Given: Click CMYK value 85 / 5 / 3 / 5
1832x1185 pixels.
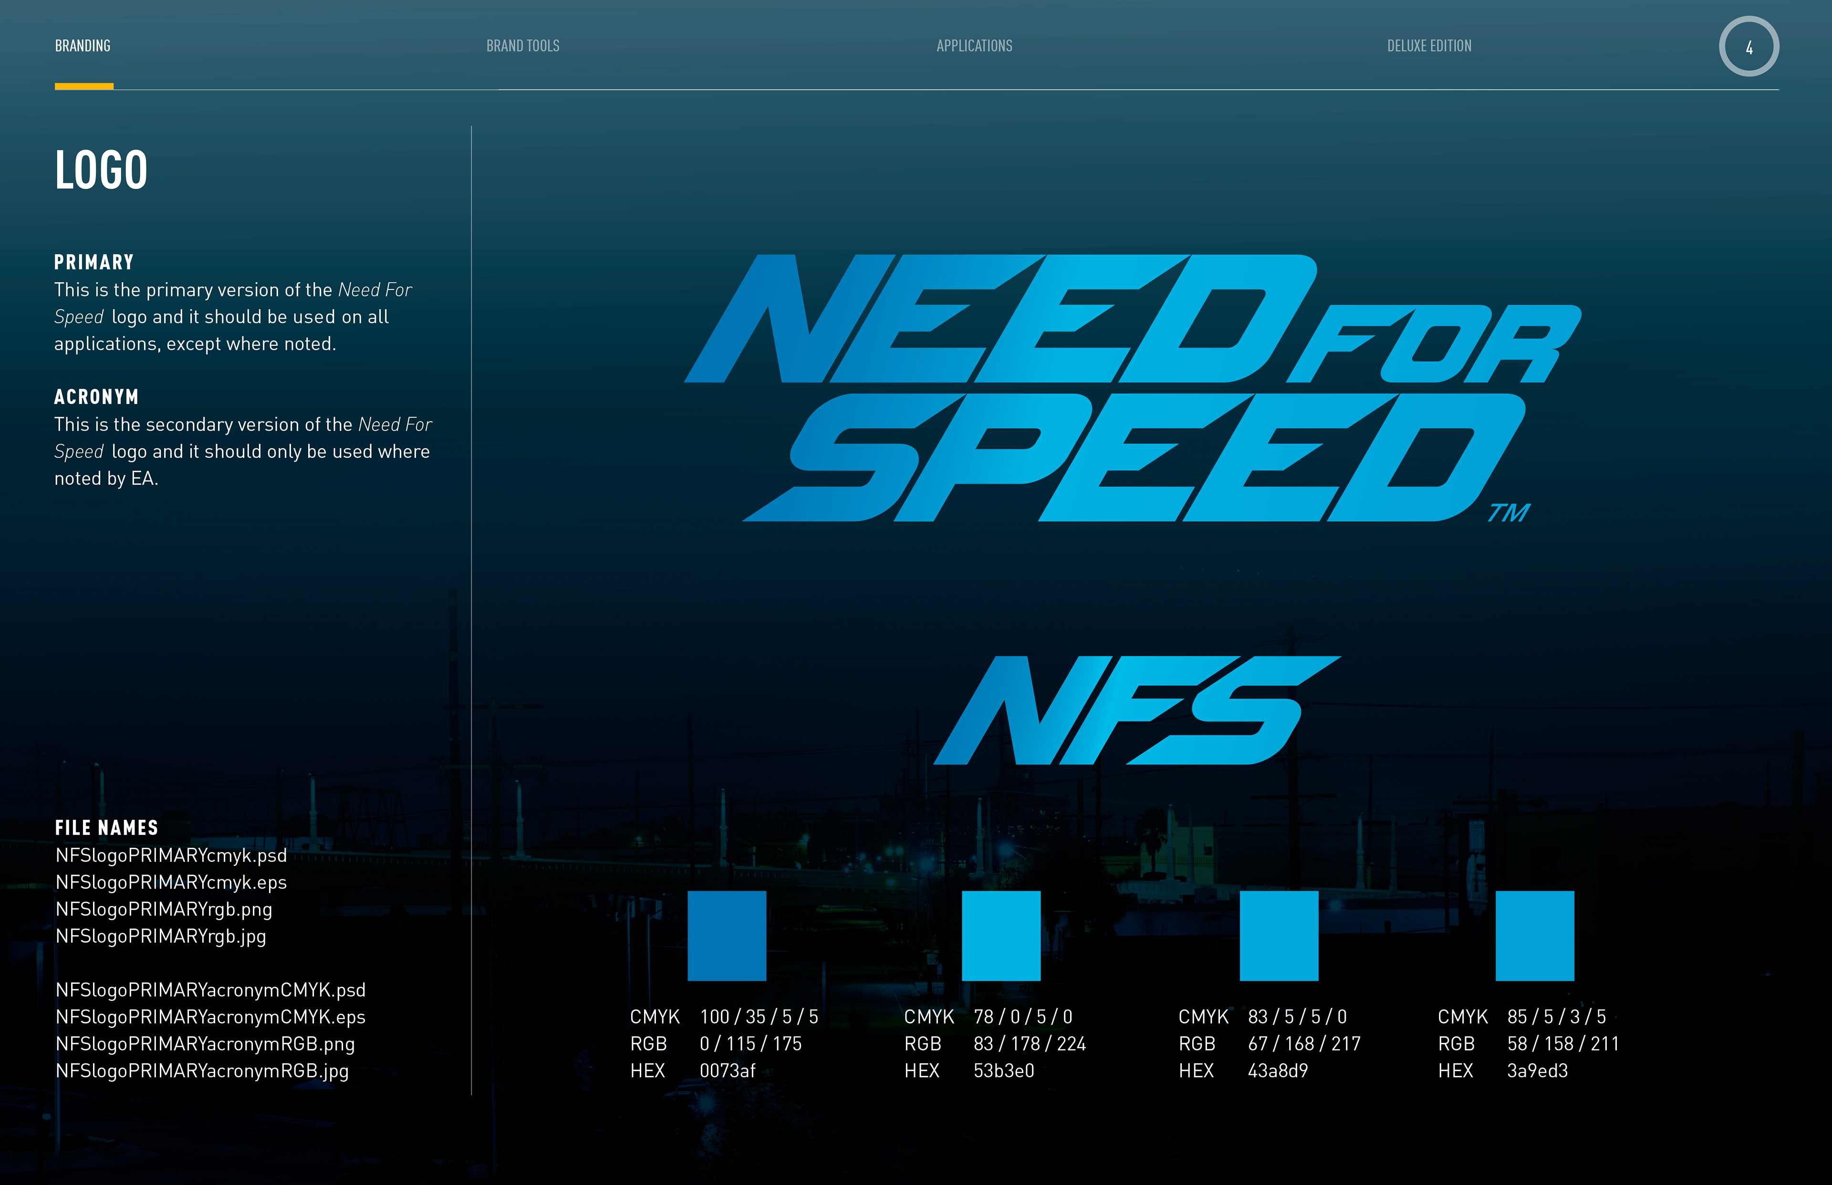Looking at the screenshot, I should click(1556, 1017).
